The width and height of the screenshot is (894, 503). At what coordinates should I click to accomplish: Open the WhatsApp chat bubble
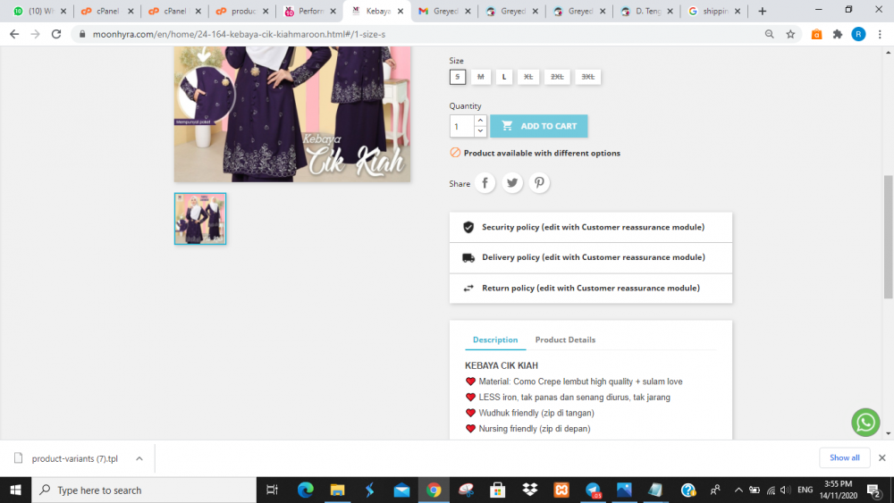865,423
